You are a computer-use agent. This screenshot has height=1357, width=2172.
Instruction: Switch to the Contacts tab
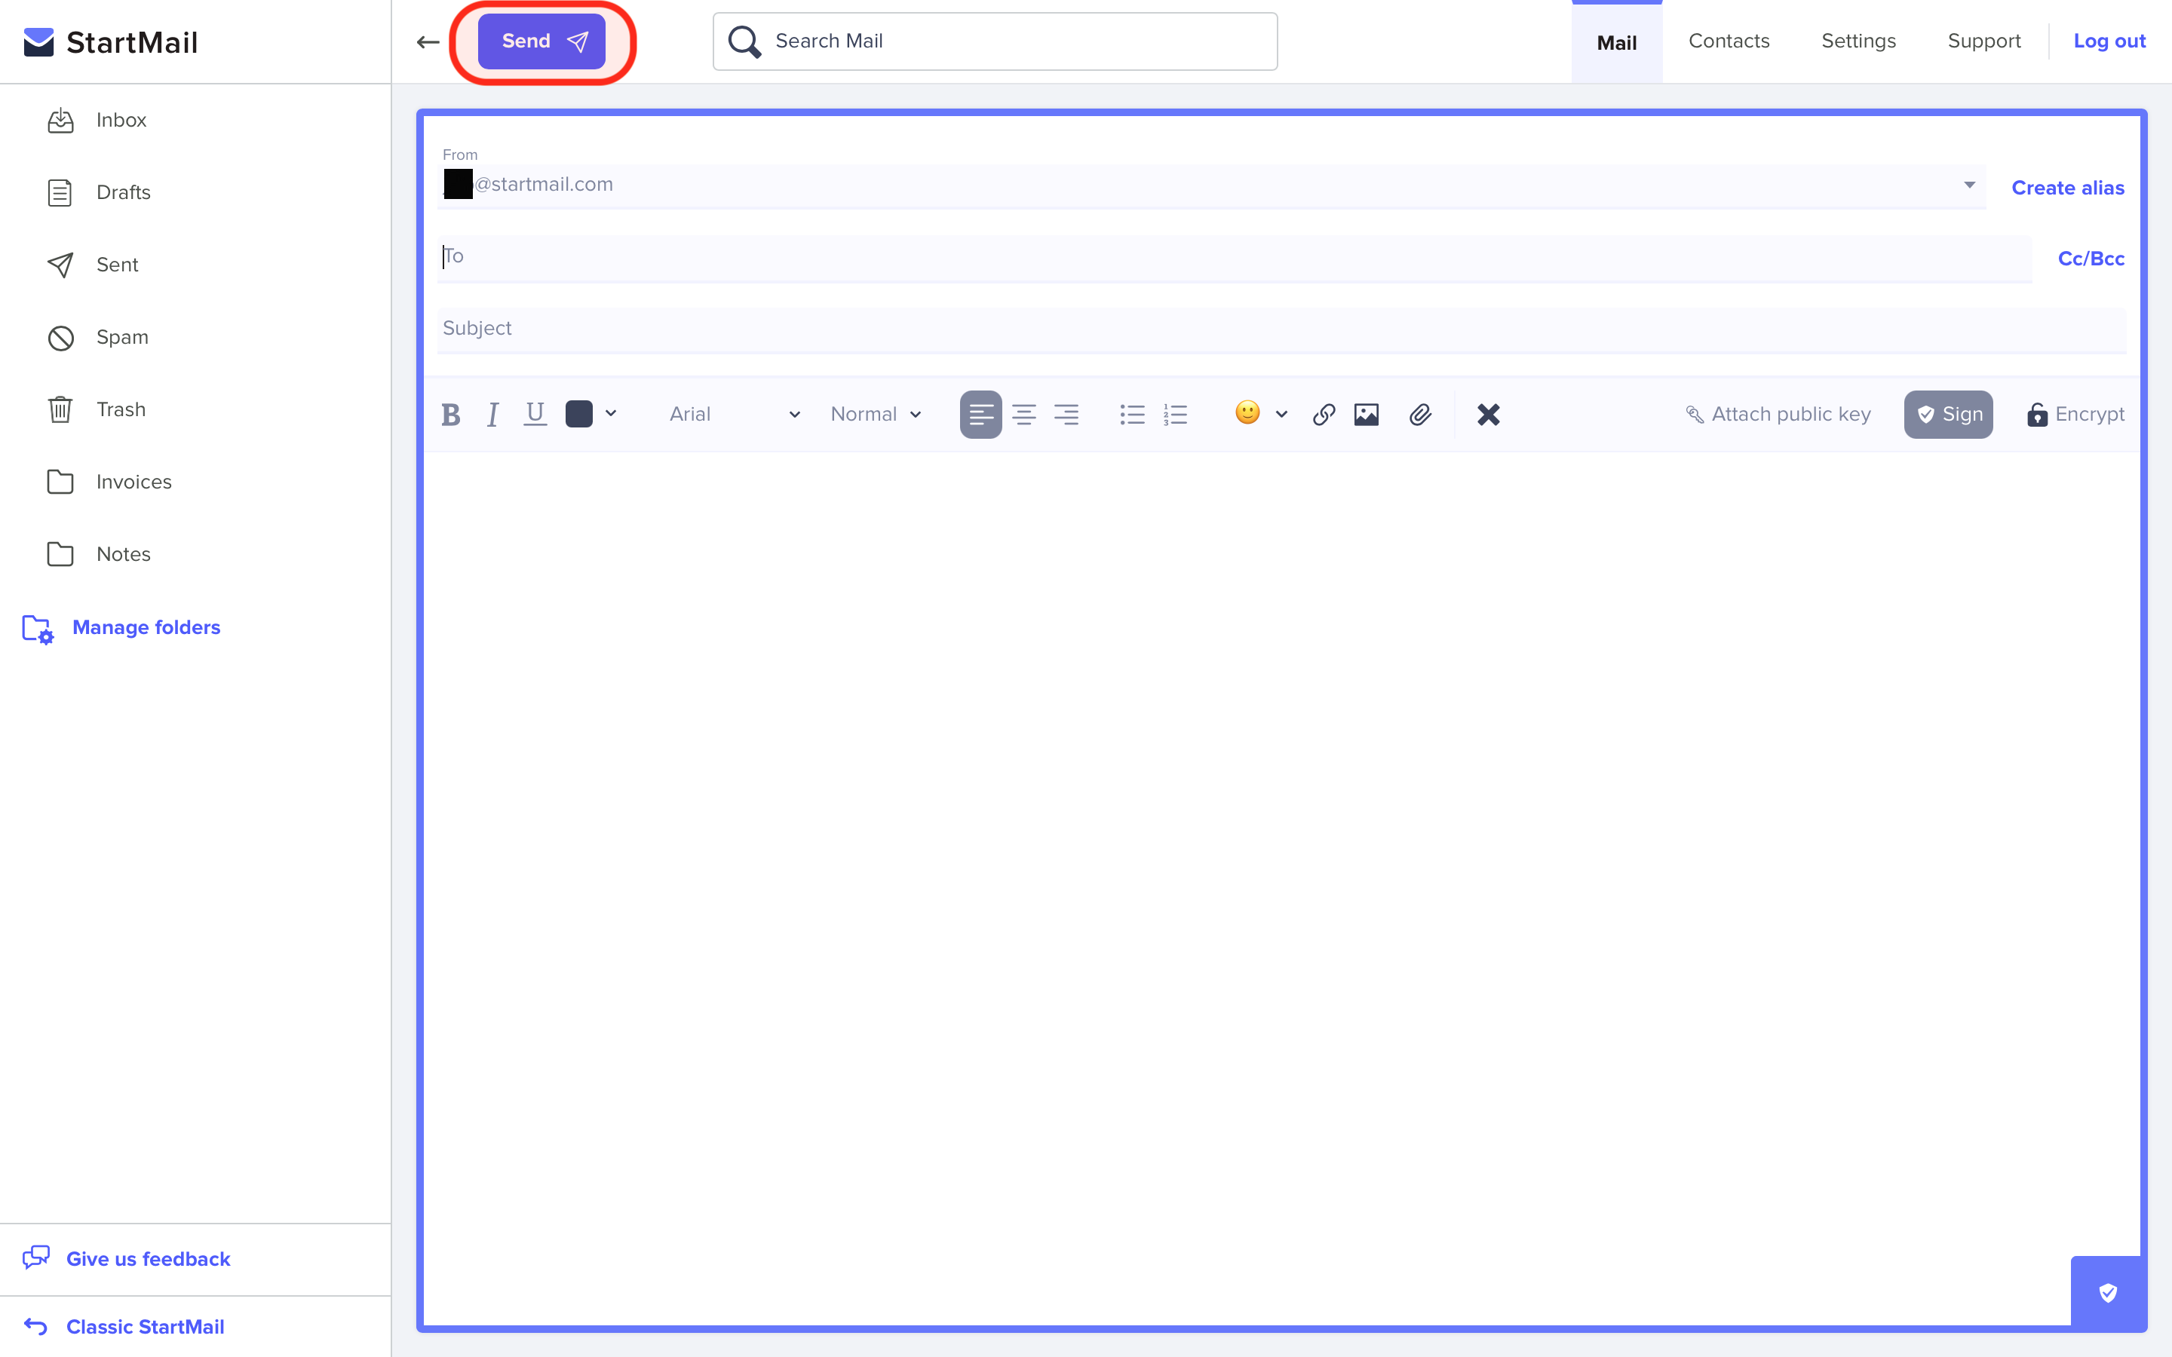(x=1728, y=41)
